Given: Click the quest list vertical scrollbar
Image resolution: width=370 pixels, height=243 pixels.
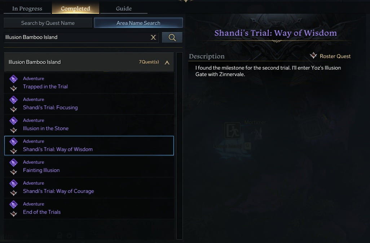Looking at the screenshot, I should click(x=180, y=146).
